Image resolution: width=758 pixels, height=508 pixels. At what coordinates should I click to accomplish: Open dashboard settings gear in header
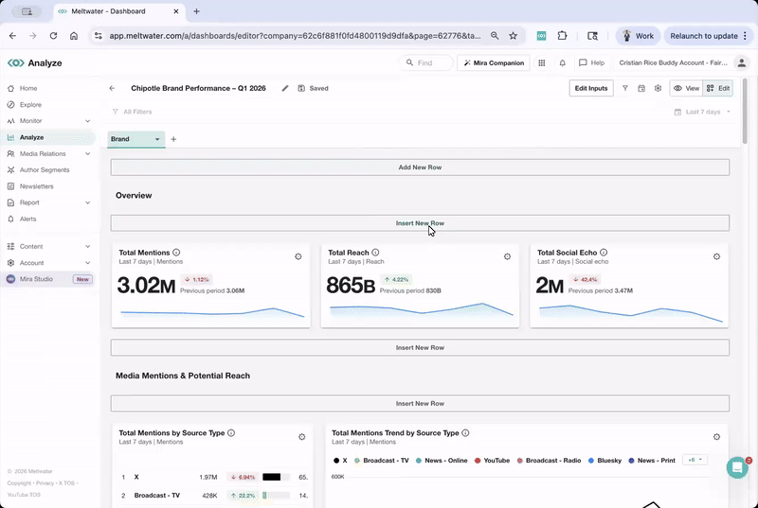tap(658, 88)
